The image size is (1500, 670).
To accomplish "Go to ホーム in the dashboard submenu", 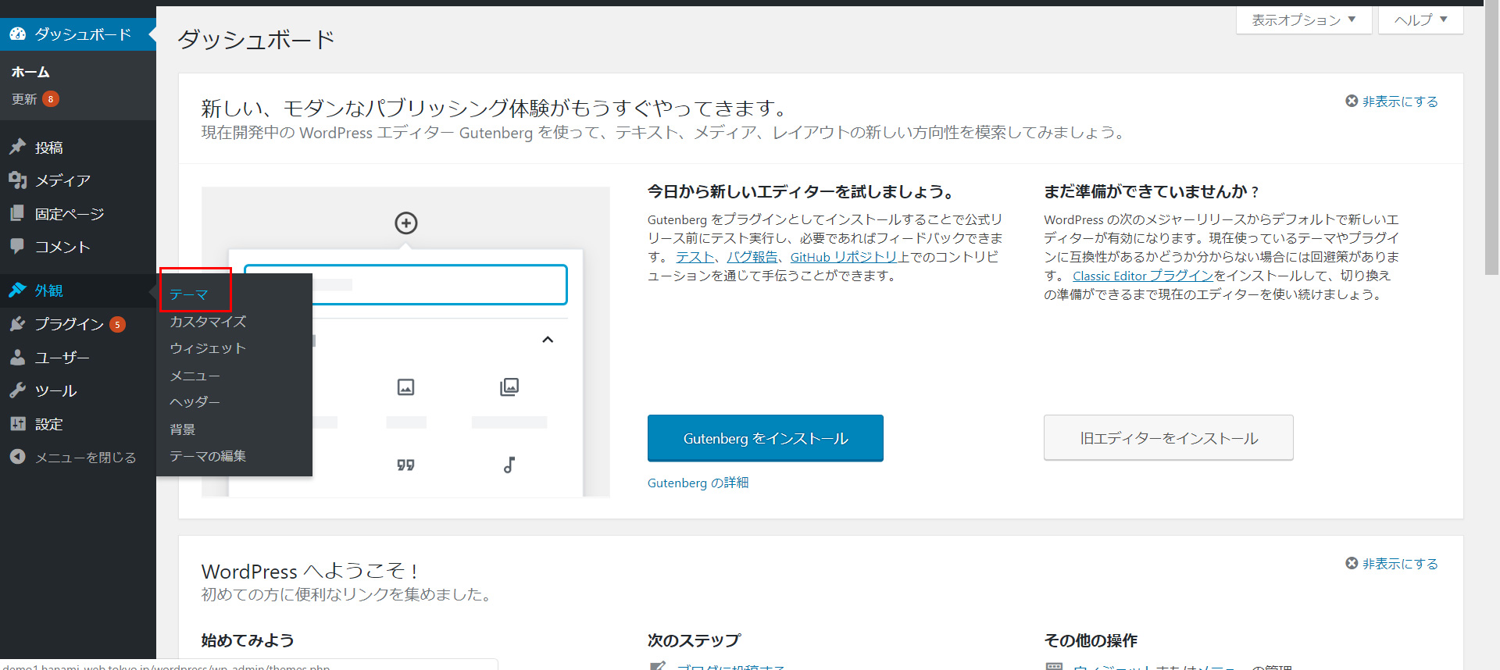I will 30,72.
